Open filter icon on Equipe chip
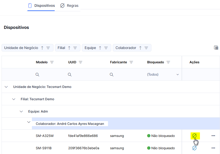Image resolution: width=220 pixels, height=154 pixels. (106, 48)
